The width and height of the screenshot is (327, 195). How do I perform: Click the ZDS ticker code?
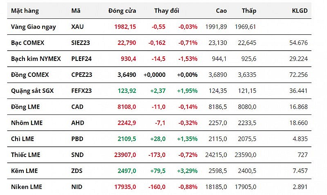tap(76, 171)
